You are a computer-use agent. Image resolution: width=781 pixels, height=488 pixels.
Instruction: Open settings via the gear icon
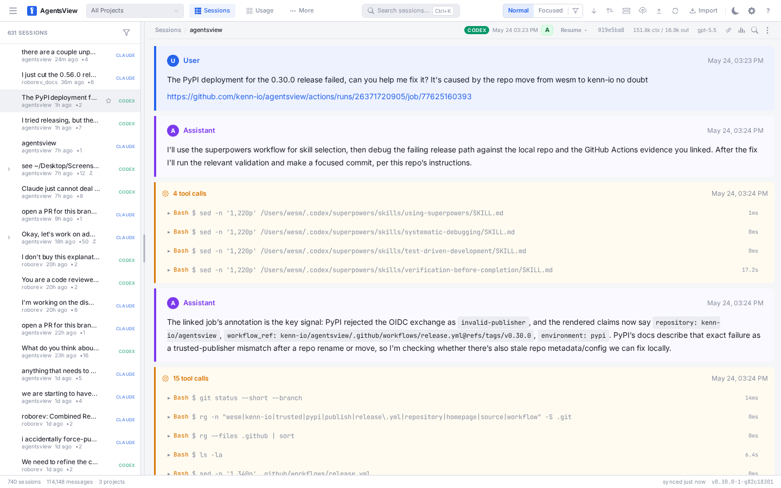[752, 11]
